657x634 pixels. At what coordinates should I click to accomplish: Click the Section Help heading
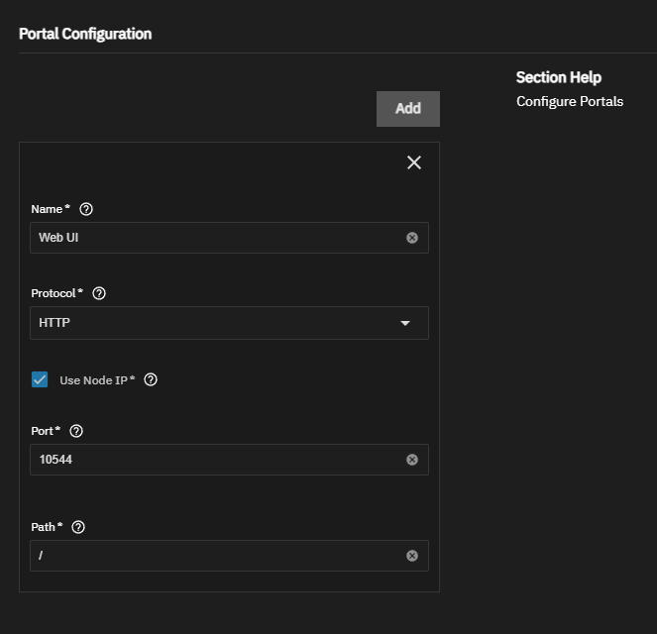[x=558, y=77]
